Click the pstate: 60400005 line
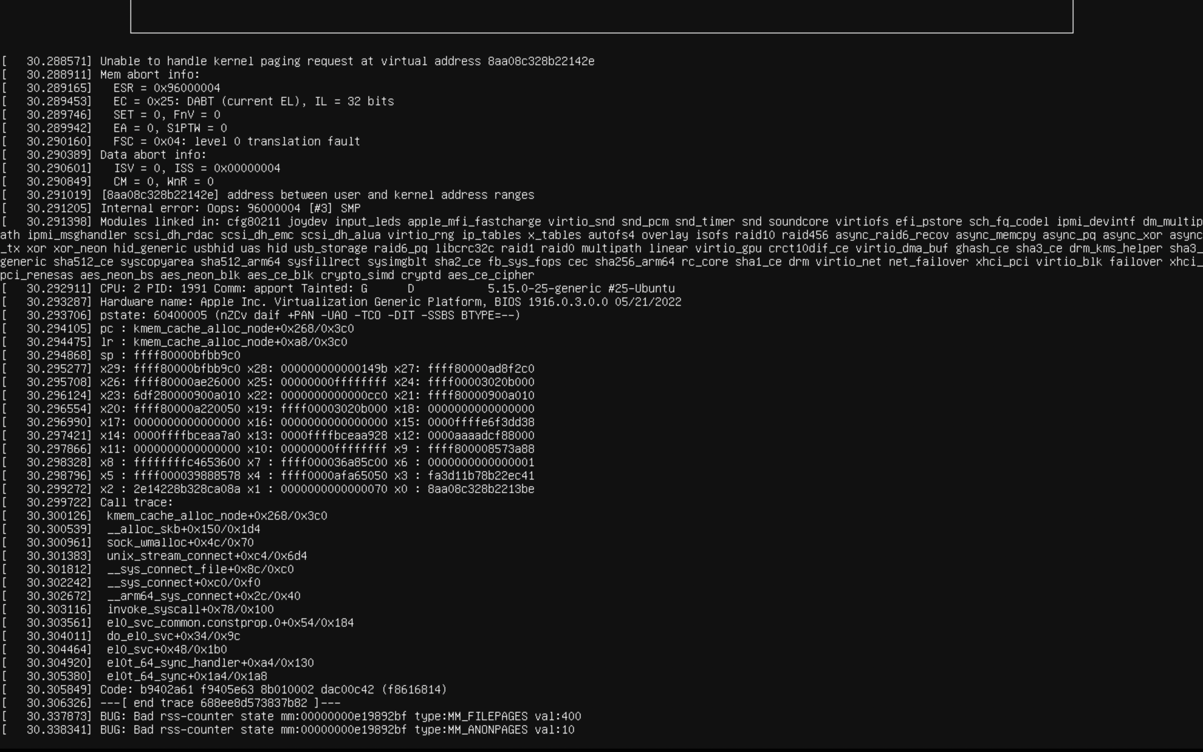 click(x=310, y=316)
